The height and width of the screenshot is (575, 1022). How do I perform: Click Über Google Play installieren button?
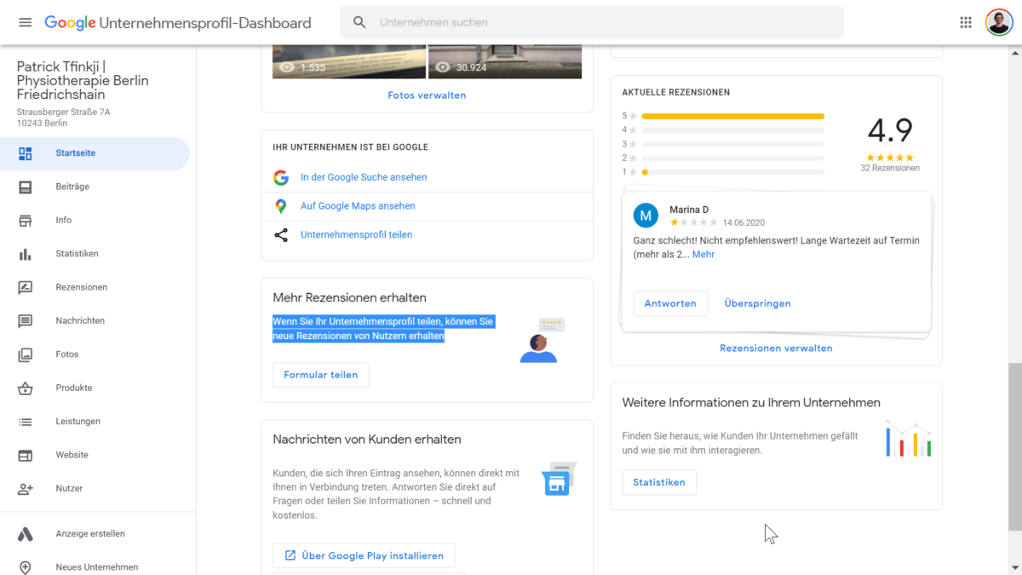pyautogui.click(x=364, y=555)
